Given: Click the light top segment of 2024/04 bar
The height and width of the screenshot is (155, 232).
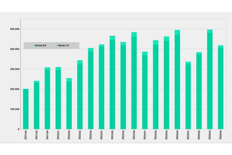Looking at the screenshot, I should (x=177, y=32).
